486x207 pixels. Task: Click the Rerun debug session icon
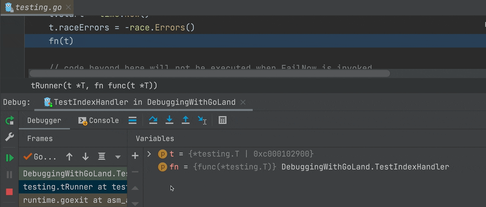click(x=9, y=121)
